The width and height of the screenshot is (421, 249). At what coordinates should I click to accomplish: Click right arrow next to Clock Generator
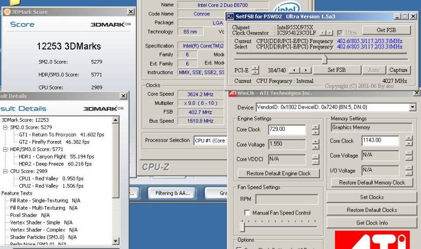pos(329,33)
